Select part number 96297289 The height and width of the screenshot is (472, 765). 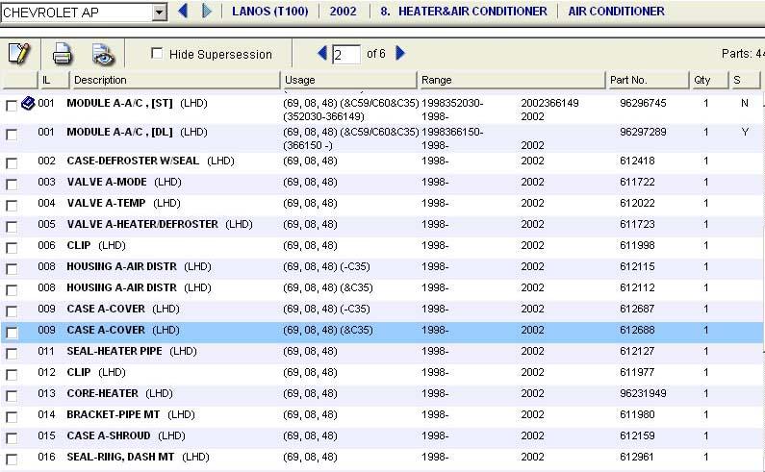pyautogui.click(x=643, y=132)
